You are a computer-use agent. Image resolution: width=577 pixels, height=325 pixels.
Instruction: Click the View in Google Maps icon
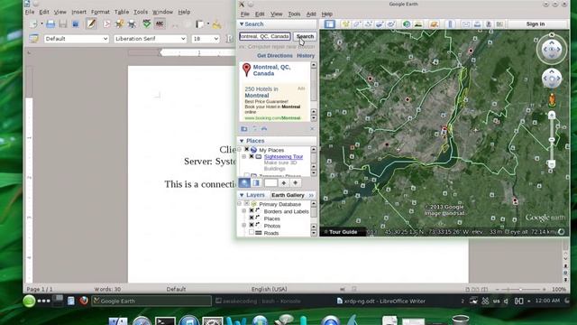pos(499,24)
